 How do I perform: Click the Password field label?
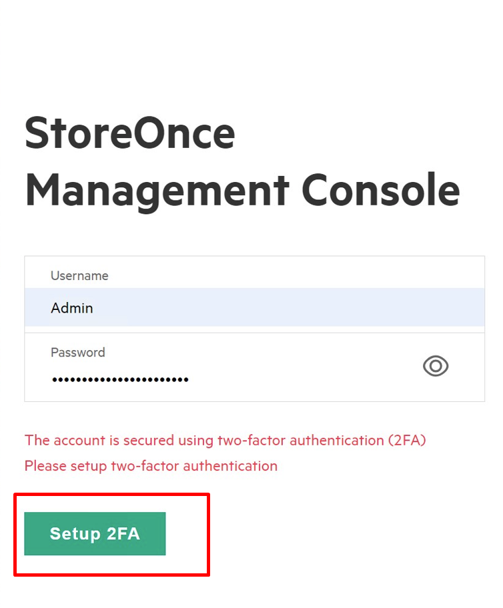pyautogui.click(x=78, y=352)
